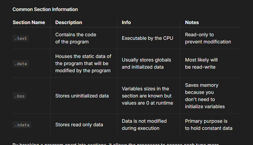This screenshot has height=145, width=253.
Task: Click 'Read-only to prevent modification' cell
Action: 208,38
